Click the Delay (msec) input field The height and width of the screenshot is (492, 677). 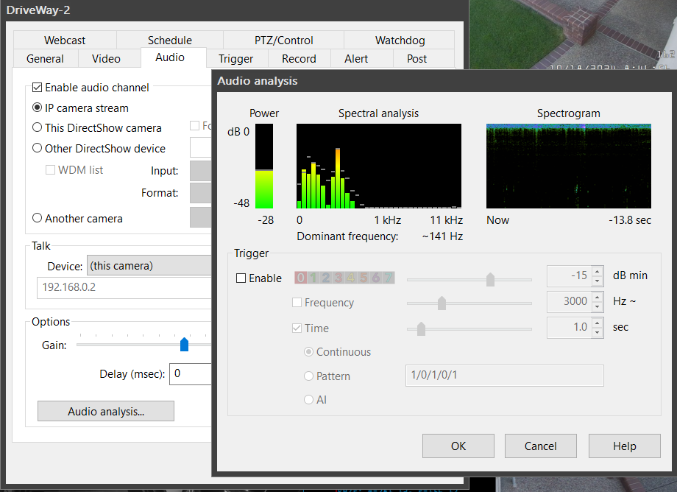pyautogui.click(x=191, y=373)
